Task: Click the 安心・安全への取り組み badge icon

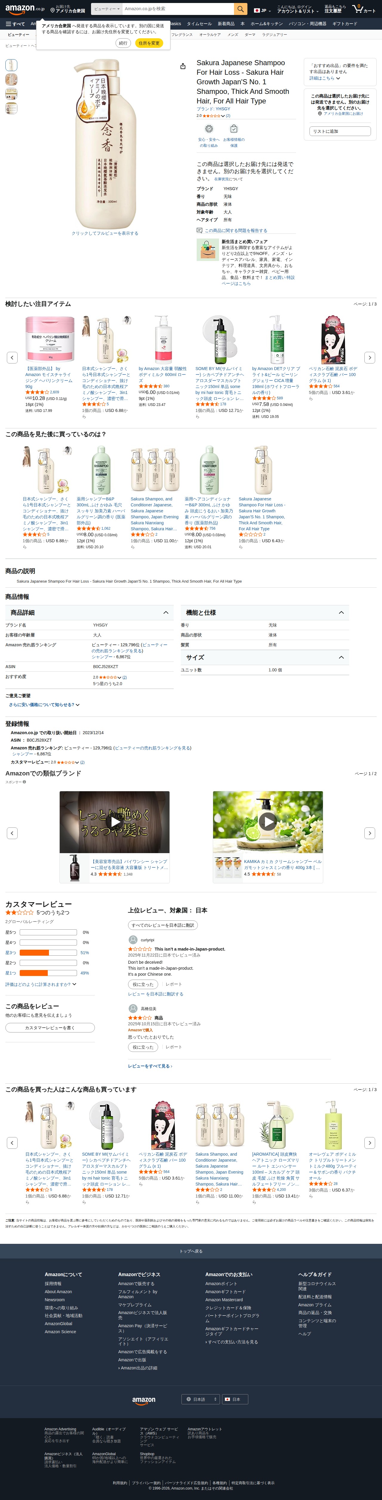Action: pyautogui.click(x=209, y=129)
